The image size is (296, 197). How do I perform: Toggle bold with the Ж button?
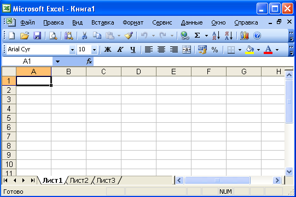coord(108,50)
